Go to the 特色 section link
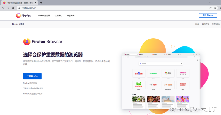This screenshot has width=221, height=115. [197, 24]
